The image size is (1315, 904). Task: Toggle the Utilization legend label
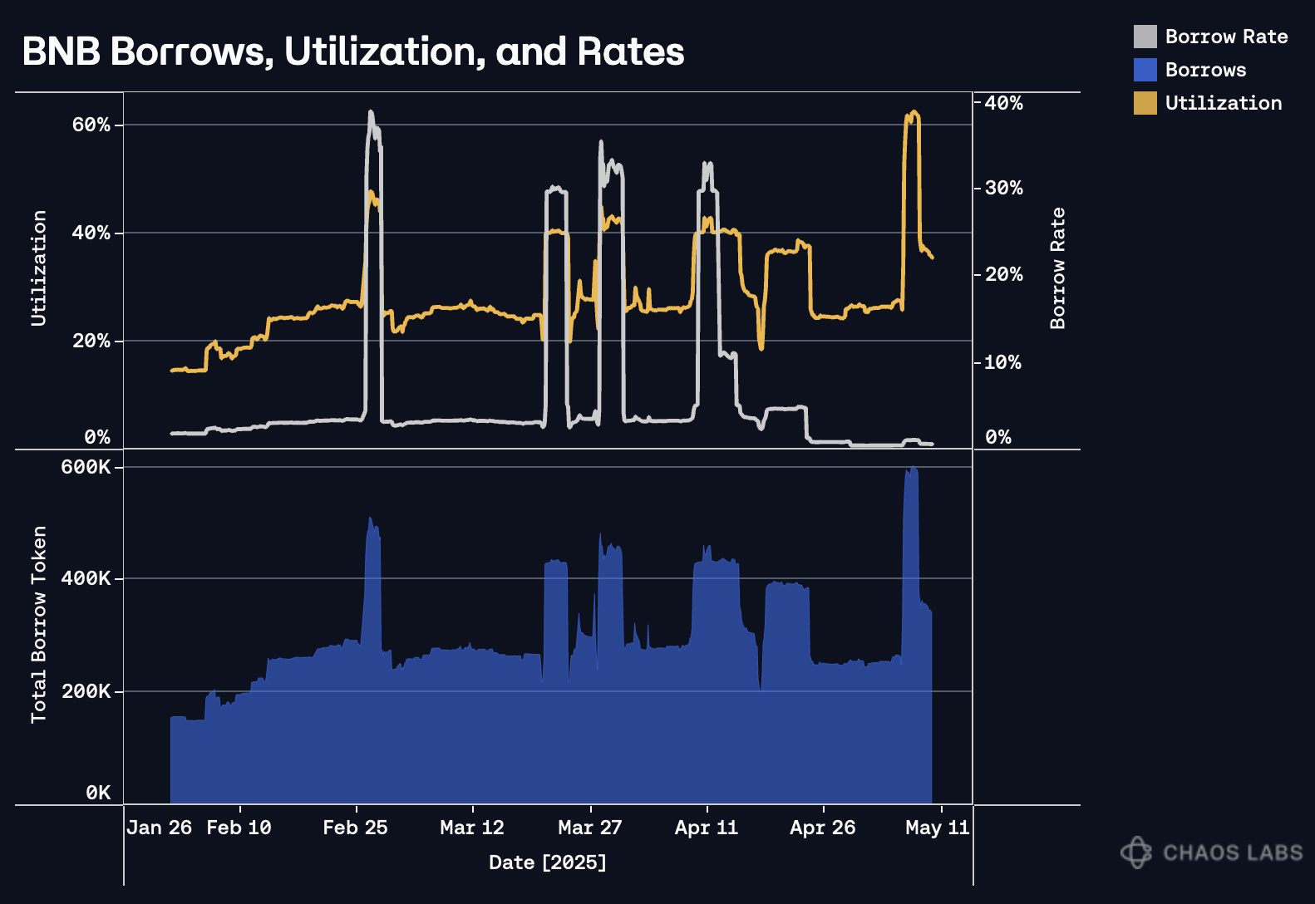tap(1224, 103)
